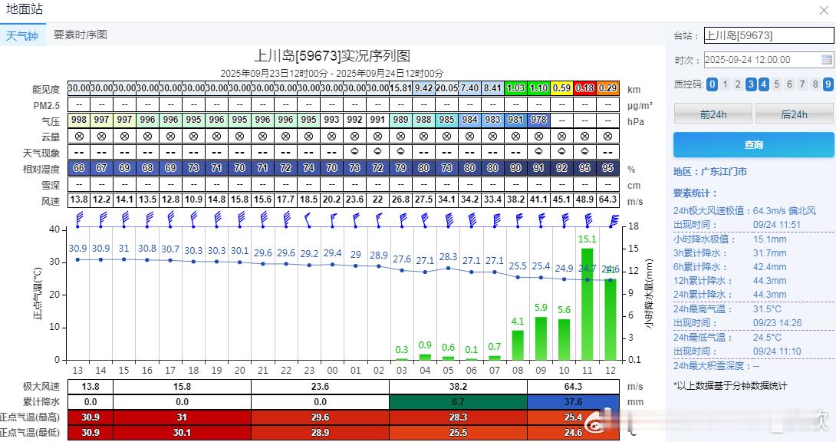Viewport: 836px width, 442px height.
Task: Click the wind barb for hour 13
Action: [79, 219]
